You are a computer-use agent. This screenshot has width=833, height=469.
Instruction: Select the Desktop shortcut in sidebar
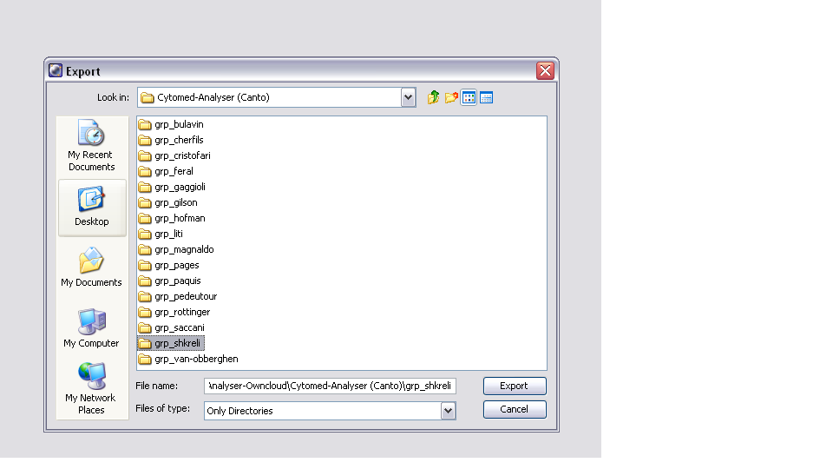91,208
